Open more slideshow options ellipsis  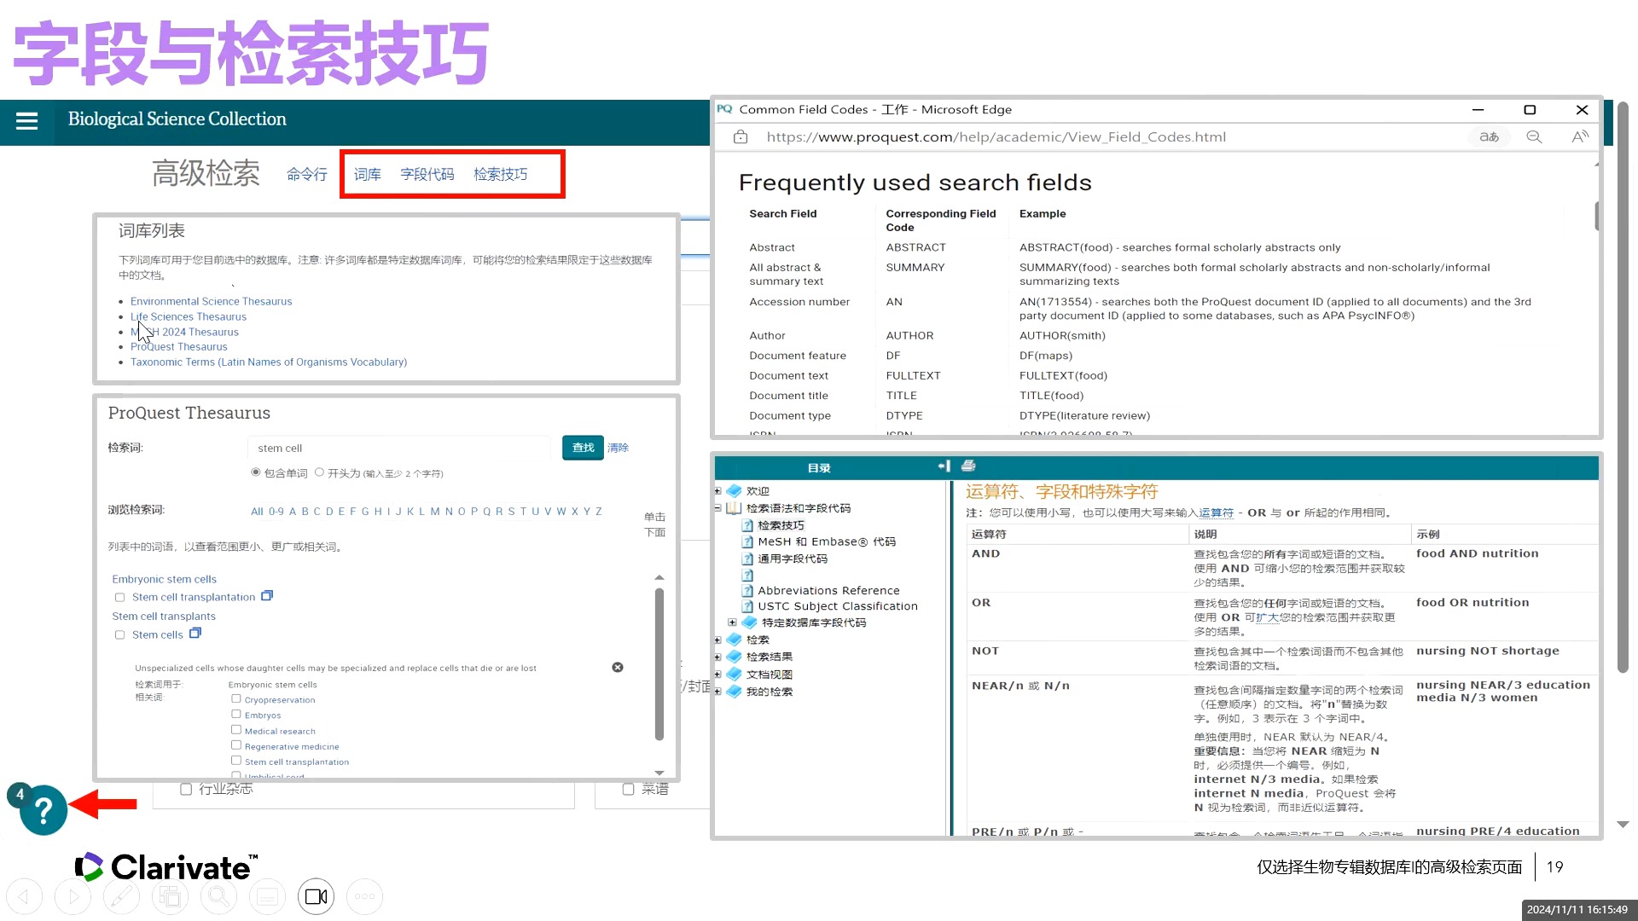click(x=364, y=896)
